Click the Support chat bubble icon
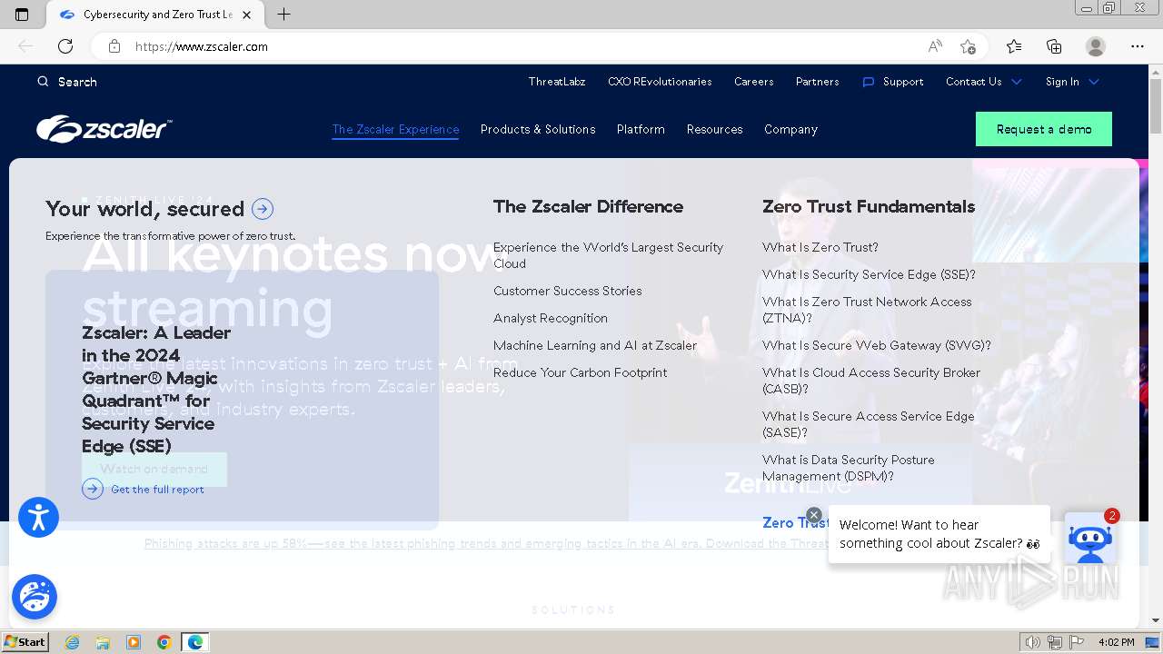This screenshot has width=1163, height=654. [x=868, y=82]
